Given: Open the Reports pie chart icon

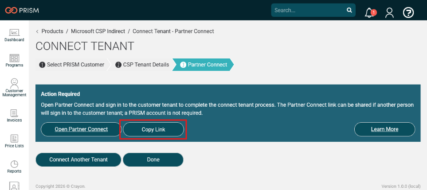Looking at the screenshot, I should coord(14,164).
